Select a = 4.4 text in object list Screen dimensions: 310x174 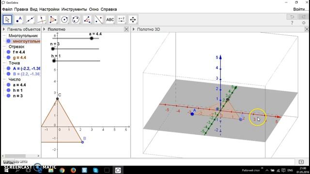[x=19, y=85]
